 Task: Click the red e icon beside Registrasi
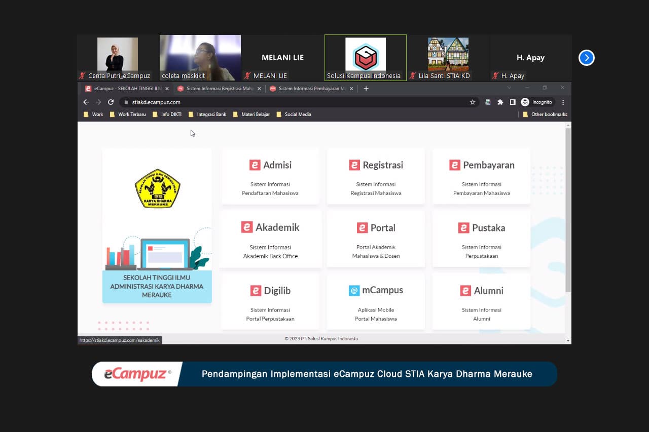pyautogui.click(x=354, y=165)
